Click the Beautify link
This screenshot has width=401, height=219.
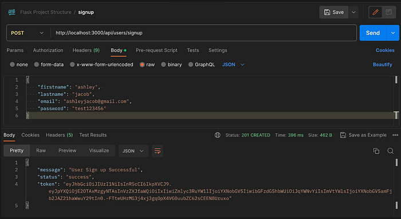point(382,65)
